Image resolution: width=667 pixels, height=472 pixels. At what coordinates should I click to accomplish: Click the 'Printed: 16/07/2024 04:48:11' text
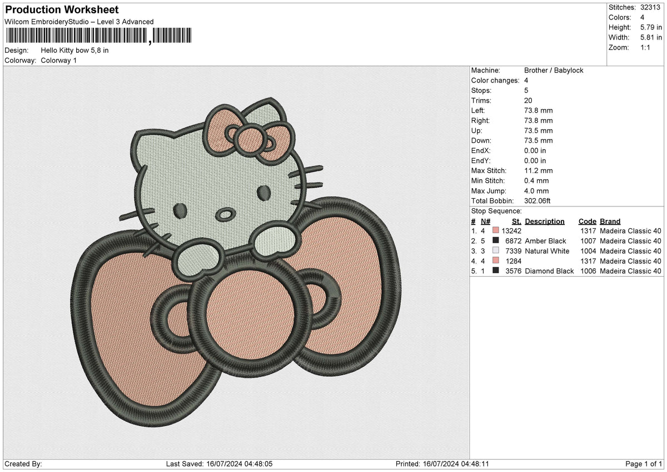click(x=442, y=464)
